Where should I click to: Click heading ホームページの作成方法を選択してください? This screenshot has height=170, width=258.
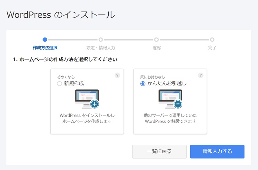click(x=68, y=59)
